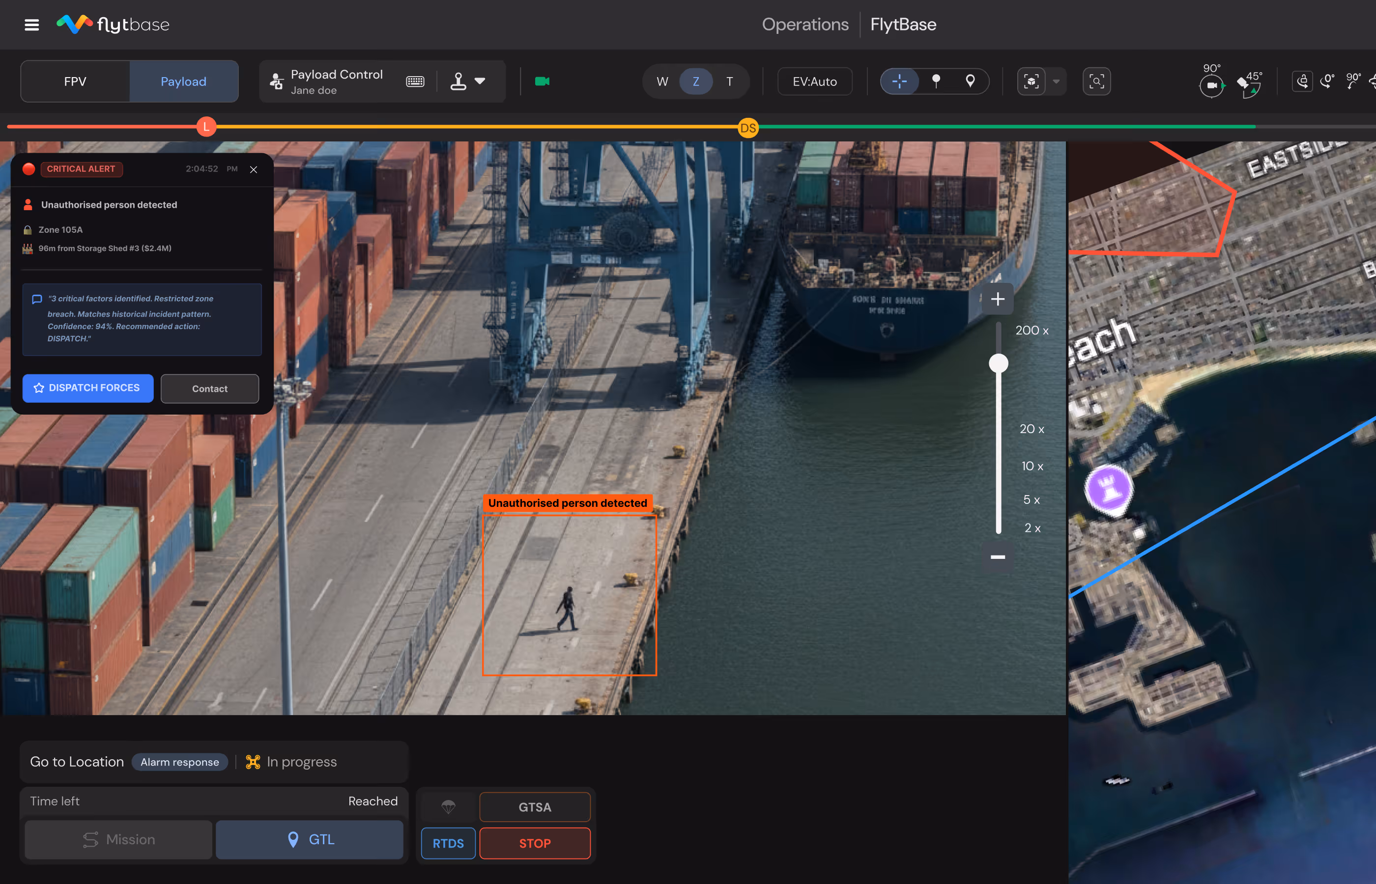The image size is (1376, 884).
Task: Click the DS marker on flight timeline
Action: pos(748,128)
